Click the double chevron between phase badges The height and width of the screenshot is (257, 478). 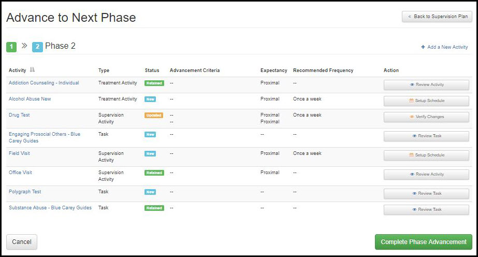[24, 46]
